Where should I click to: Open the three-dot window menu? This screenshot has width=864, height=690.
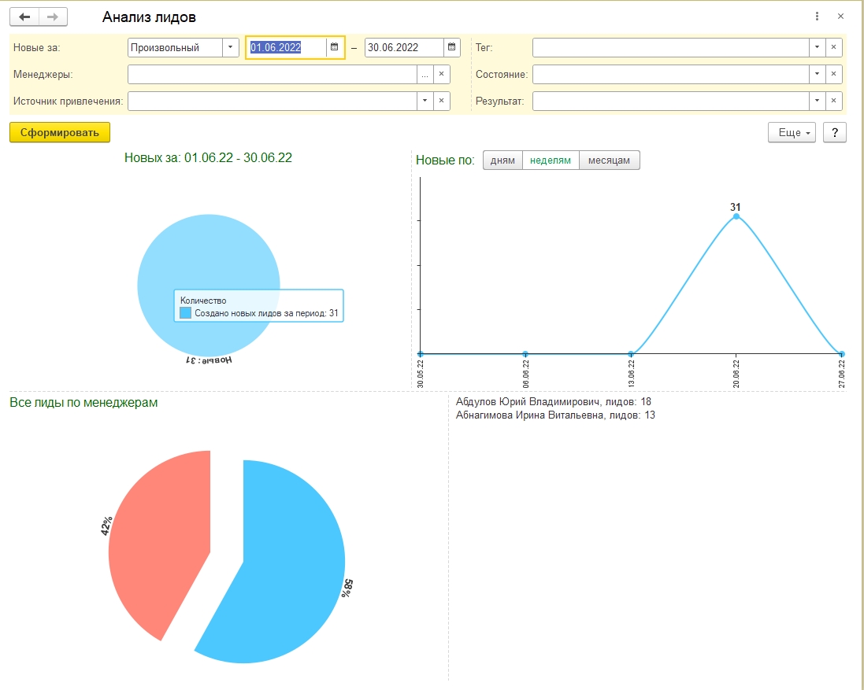pyautogui.click(x=817, y=17)
